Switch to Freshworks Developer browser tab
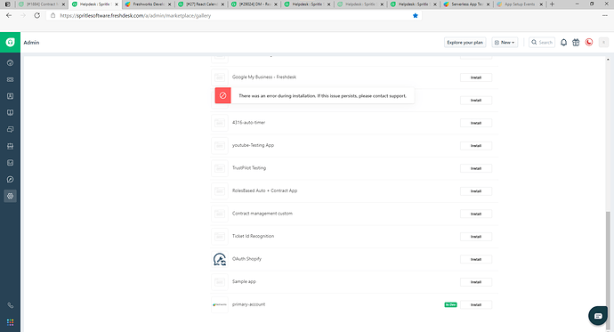 click(x=148, y=4)
